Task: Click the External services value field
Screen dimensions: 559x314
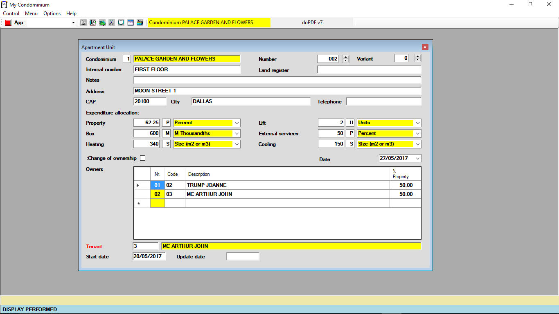Action: (x=331, y=133)
